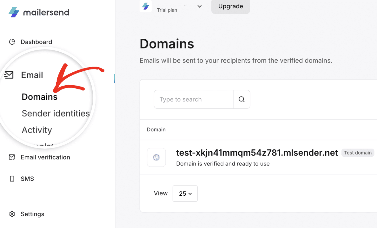Click the Email envelope icon

tap(9, 75)
